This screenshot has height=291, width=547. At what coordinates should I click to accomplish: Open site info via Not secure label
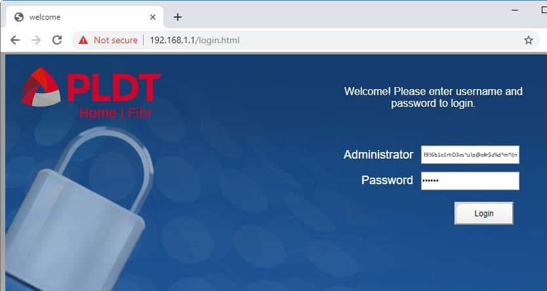point(115,41)
